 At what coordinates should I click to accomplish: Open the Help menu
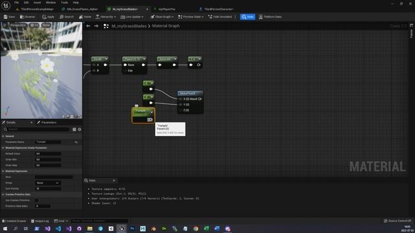point(76,3)
